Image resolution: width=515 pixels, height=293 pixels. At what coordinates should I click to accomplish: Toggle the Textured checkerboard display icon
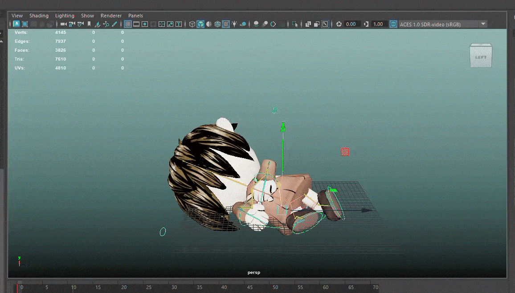(226, 24)
